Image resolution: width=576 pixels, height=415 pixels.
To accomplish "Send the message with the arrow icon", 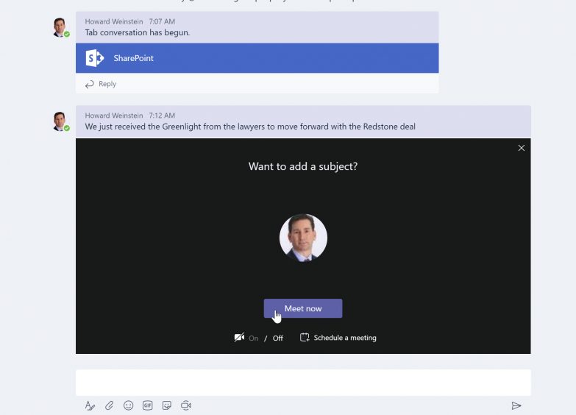I will 516,405.
